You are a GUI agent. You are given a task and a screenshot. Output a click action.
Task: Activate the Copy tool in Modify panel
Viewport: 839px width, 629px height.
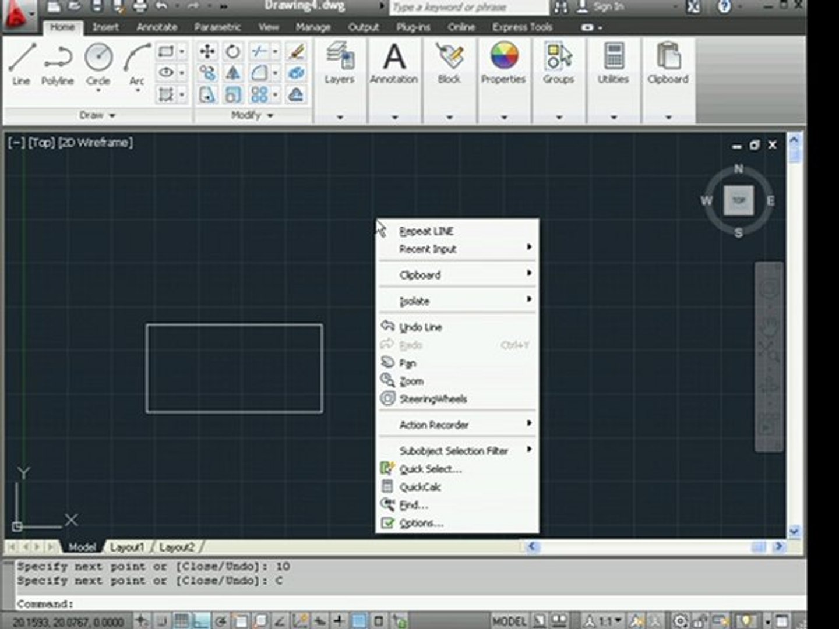pos(207,73)
